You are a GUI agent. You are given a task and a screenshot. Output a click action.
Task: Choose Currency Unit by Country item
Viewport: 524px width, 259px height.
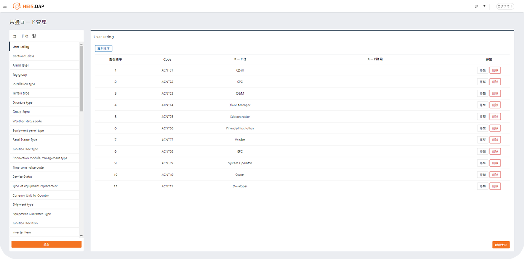[31, 195]
